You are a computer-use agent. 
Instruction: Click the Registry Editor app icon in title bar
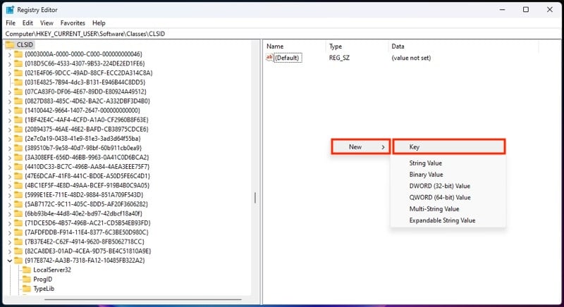point(10,10)
